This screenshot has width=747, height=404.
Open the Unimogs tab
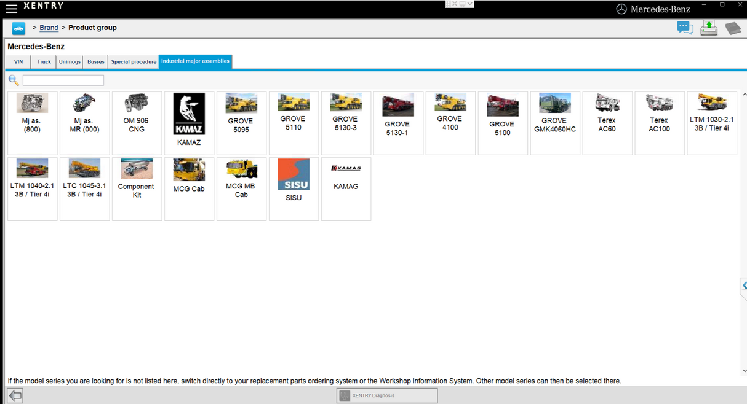(x=70, y=62)
